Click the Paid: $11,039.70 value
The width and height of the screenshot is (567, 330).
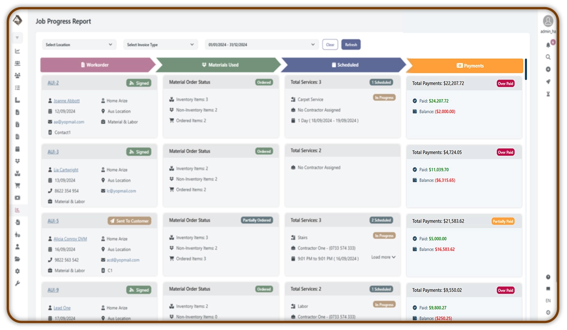click(x=438, y=169)
